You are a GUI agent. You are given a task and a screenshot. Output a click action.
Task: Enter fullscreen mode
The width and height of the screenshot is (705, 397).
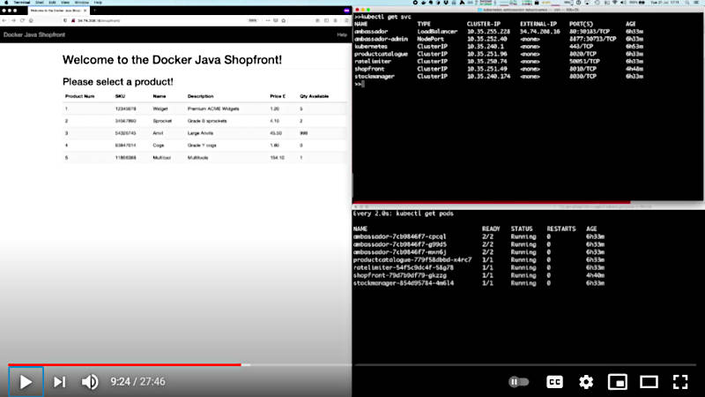tap(680, 382)
